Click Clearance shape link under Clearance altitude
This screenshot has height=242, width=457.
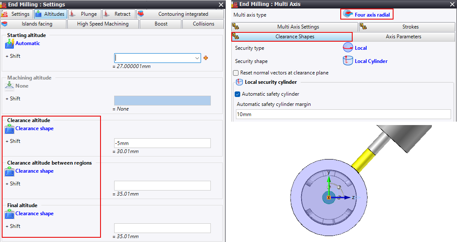[34, 128]
